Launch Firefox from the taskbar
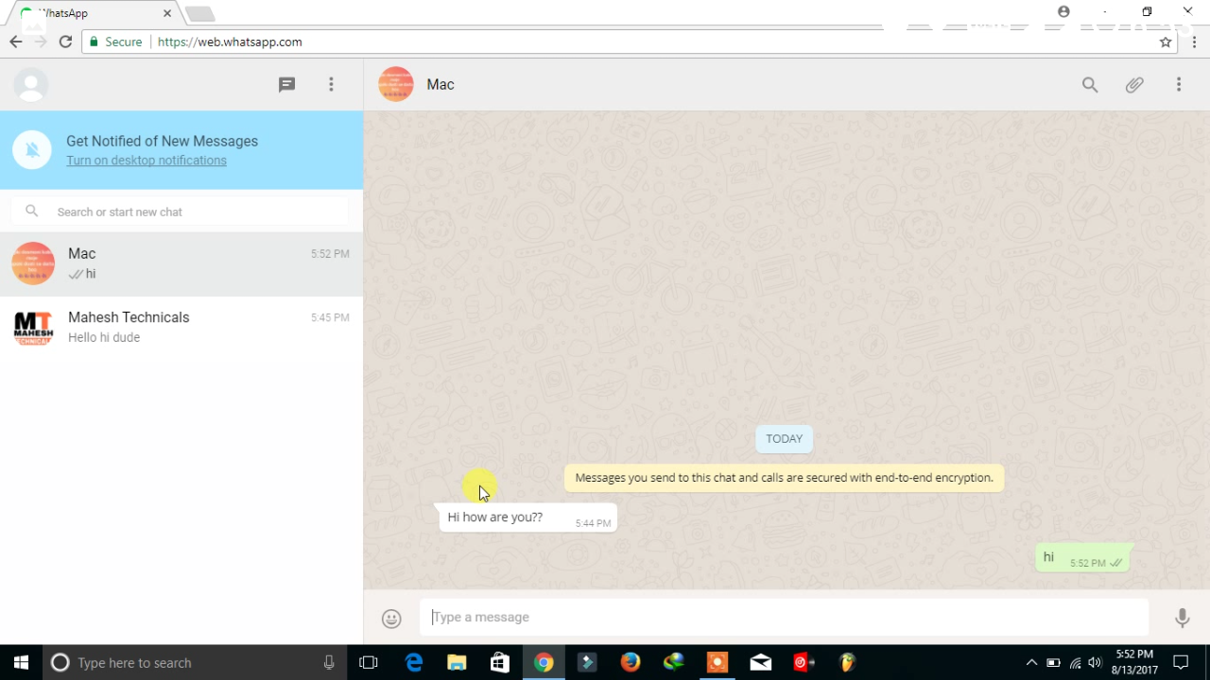The width and height of the screenshot is (1210, 680). tap(630, 662)
